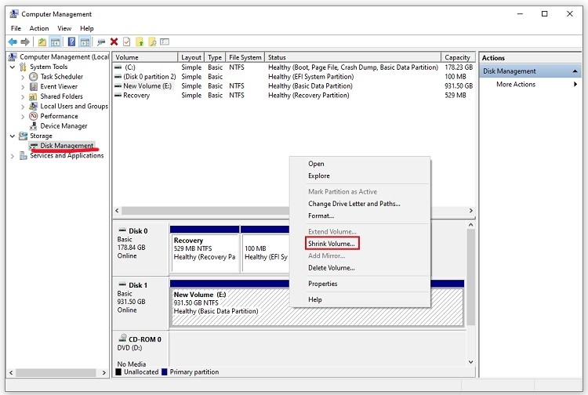
Task: Sort by the File System column header
Action: 245,57
